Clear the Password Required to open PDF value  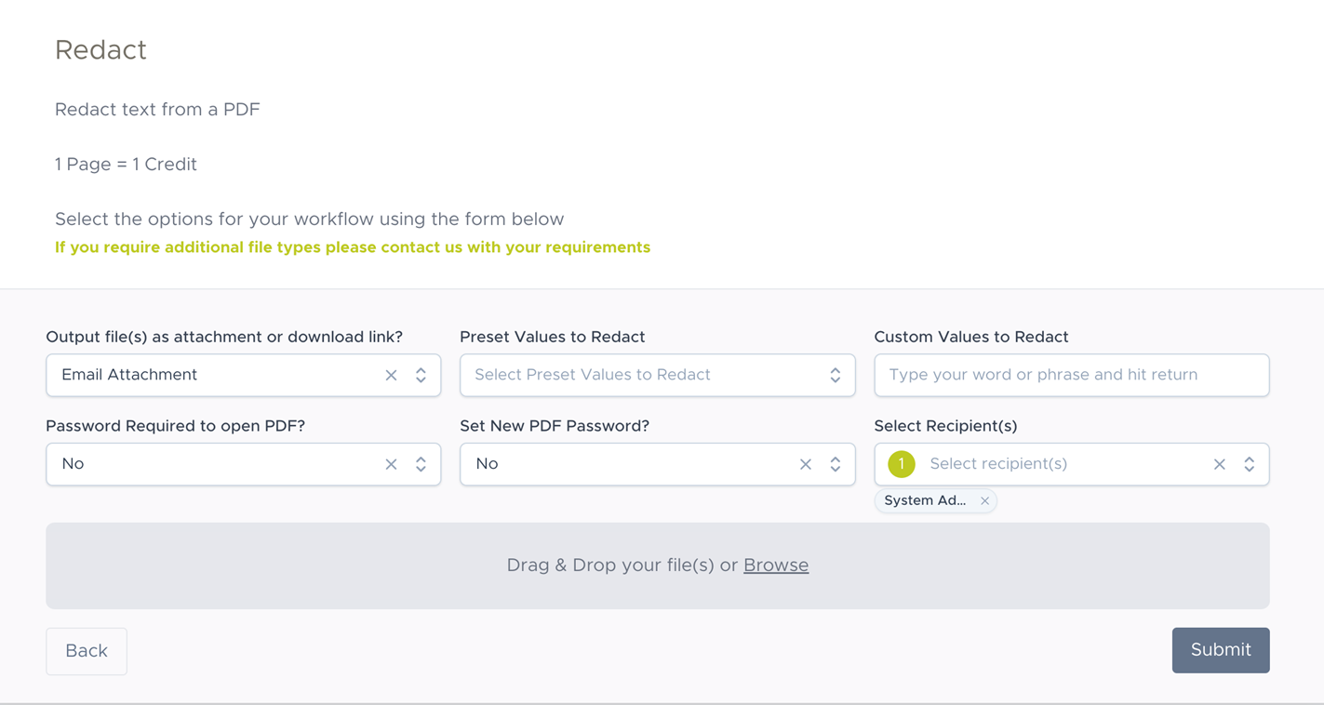point(391,464)
